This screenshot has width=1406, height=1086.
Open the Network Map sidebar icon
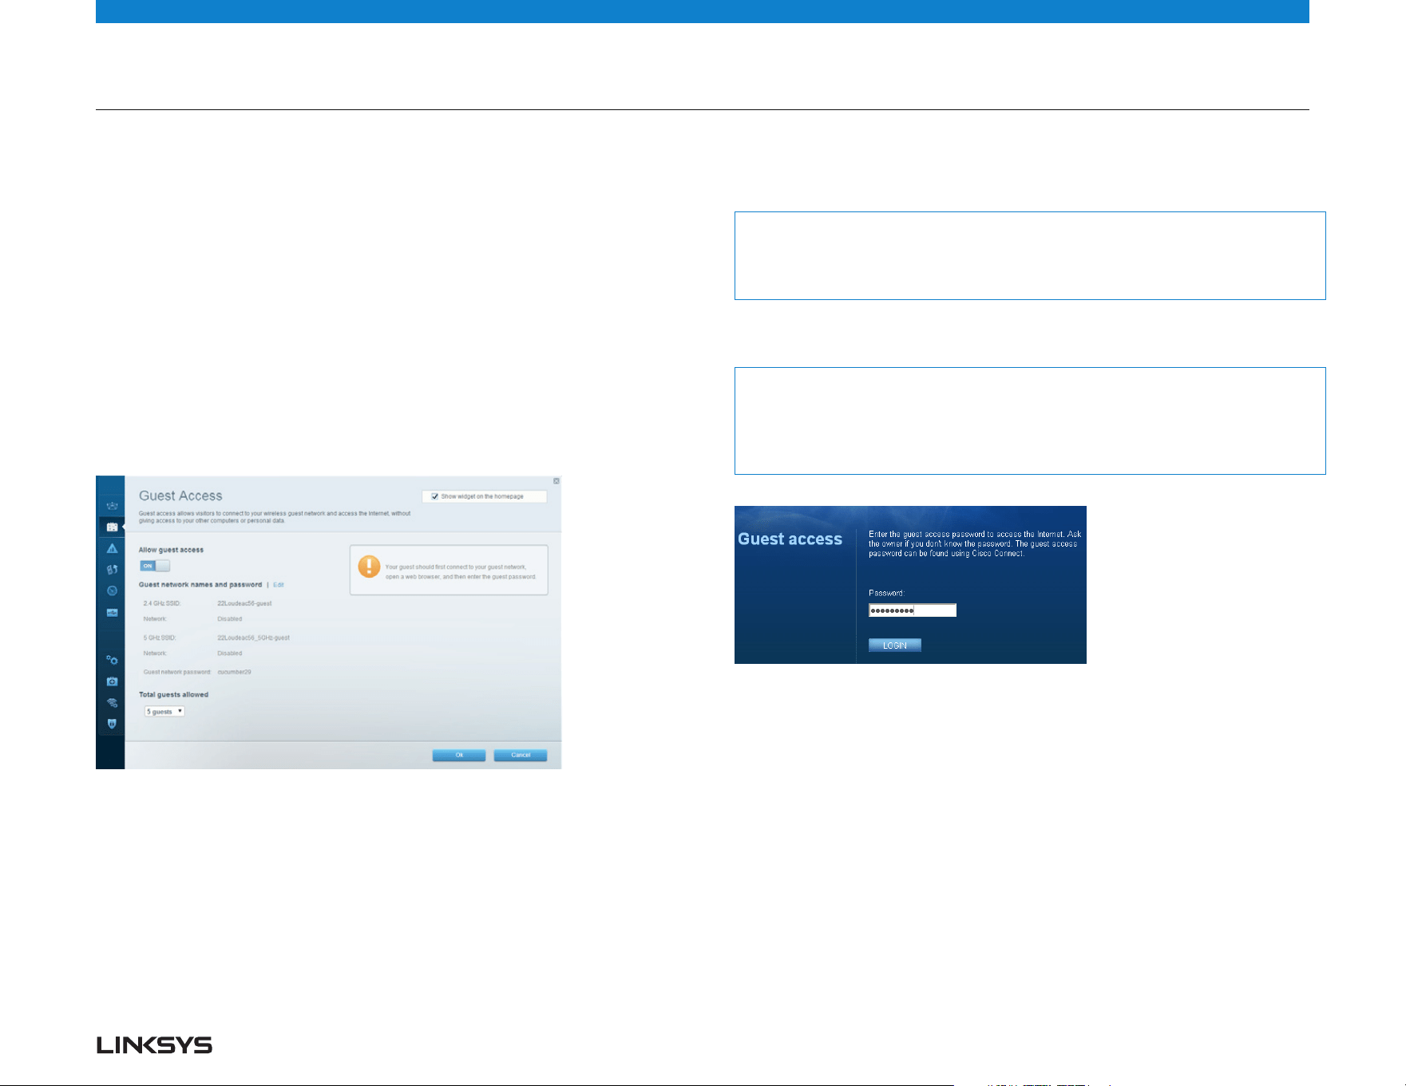click(112, 506)
